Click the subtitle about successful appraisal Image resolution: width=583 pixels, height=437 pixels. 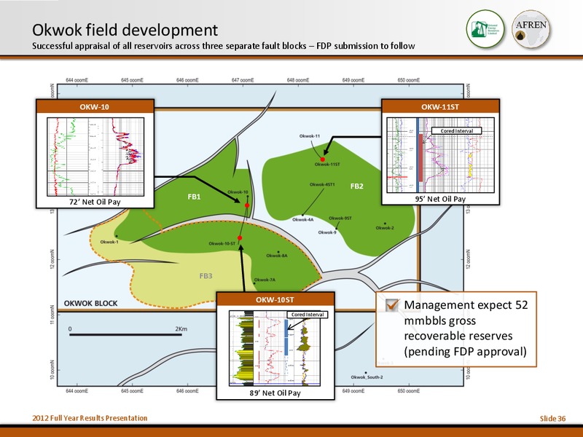tap(224, 46)
